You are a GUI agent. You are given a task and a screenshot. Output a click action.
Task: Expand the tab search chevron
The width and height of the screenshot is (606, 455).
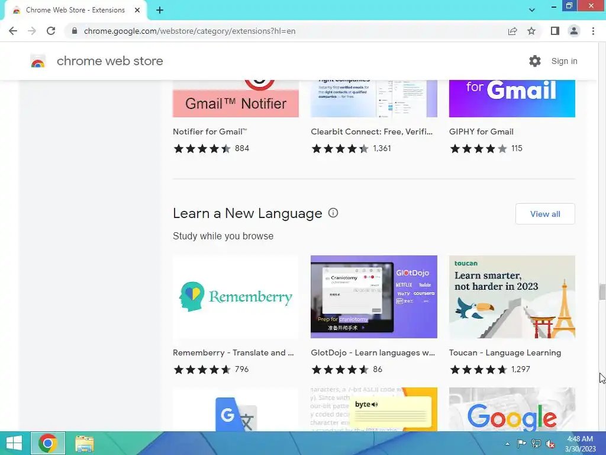(x=532, y=10)
